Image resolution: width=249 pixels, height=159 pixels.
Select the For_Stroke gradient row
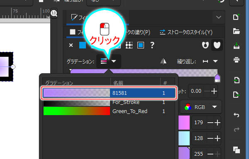coord(109,102)
